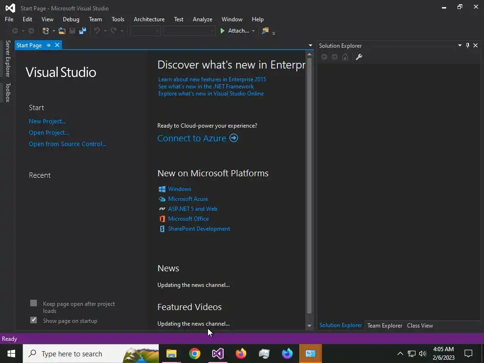This screenshot has height=363, width=484.
Task: Switch to the Team Explorer tab
Action: (x=385, y=325)
